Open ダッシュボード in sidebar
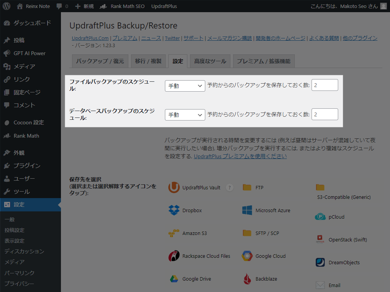 pos(30,23)
